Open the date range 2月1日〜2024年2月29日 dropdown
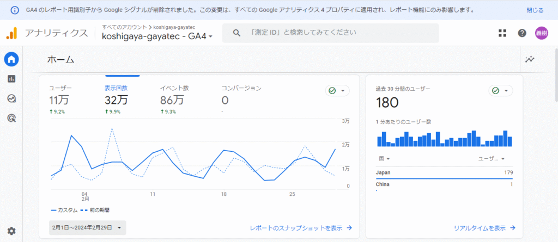The height and width of the screenshot is (242, 558). 88,227
